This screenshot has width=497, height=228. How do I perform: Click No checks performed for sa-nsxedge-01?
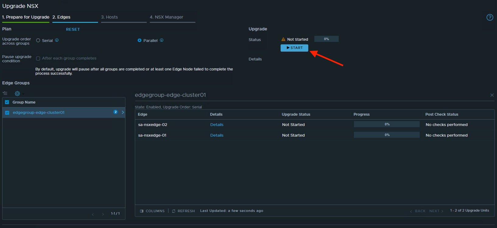[446, 135]
